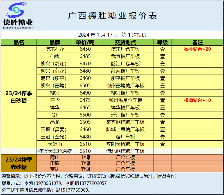
Task: Click the 备注 column header
Action: click(198, 42)
